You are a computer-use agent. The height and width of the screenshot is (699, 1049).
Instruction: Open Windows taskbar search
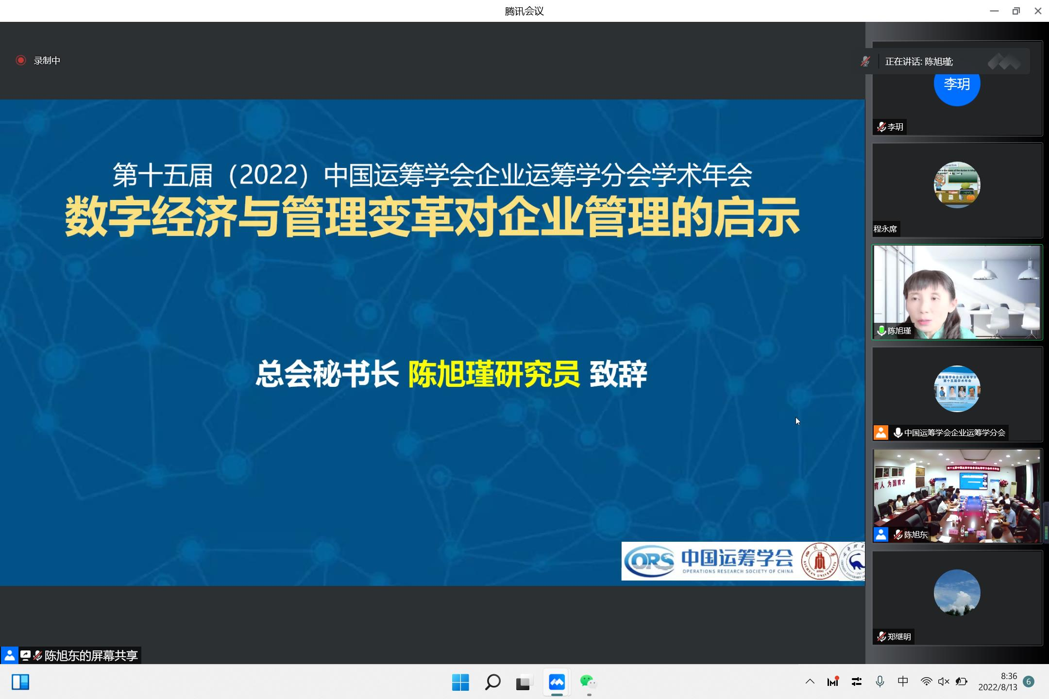coord(492,682)
